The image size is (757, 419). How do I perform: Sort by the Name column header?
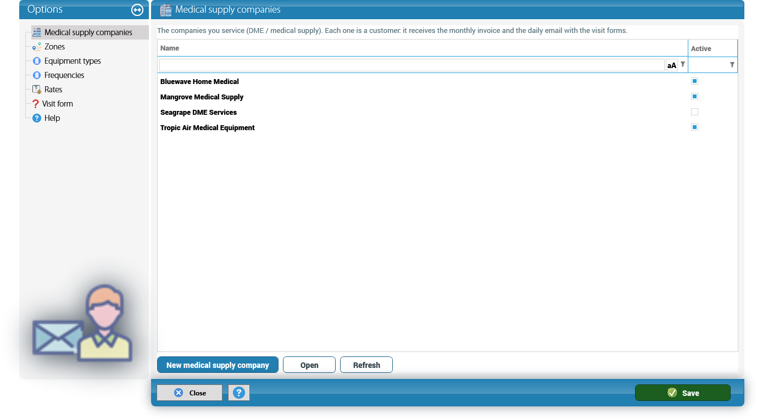tap(422, 48)
